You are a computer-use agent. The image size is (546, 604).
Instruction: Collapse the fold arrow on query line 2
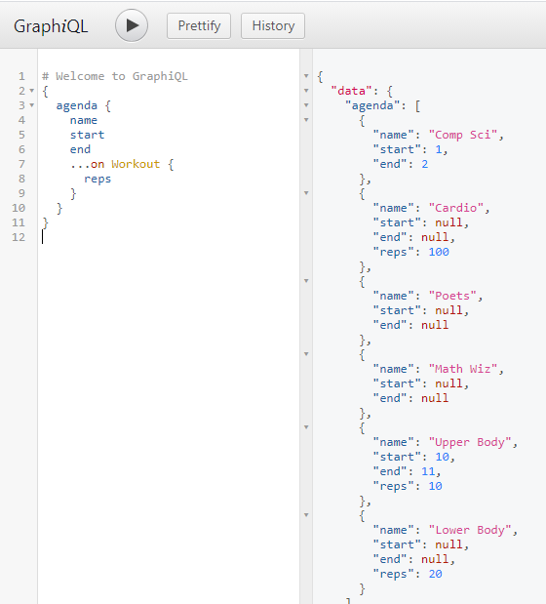pos(32,91)
